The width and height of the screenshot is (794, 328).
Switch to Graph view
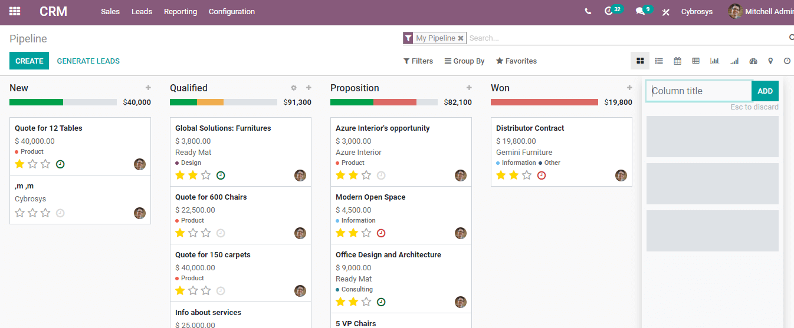(714, 61)
